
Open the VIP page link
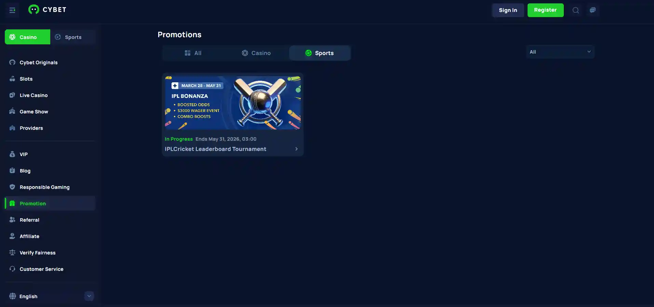click(24, 154)
